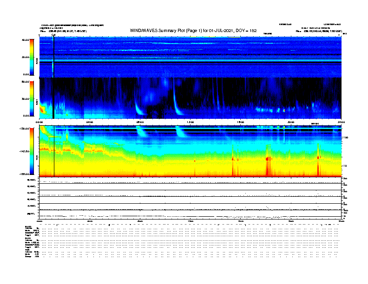Click the -130.00 label on TNR scale

click(24, 129)
